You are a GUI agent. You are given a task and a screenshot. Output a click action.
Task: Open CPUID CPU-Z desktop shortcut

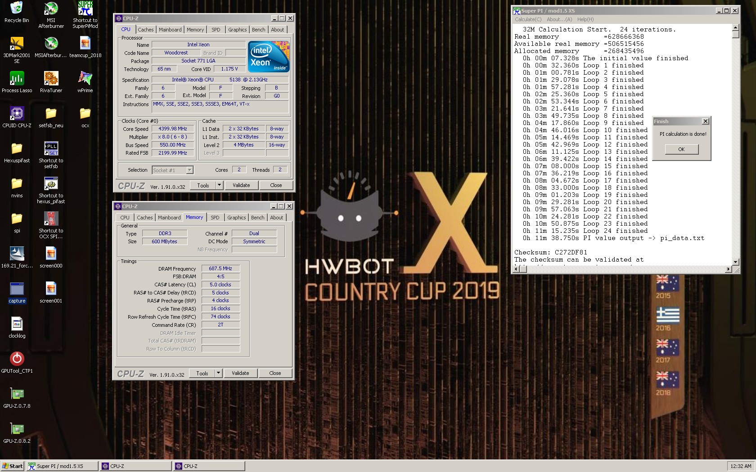(x=17, y=117)
